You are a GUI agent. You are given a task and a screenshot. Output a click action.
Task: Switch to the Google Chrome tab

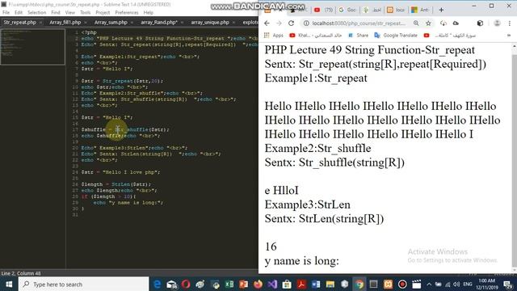point(347,10)
